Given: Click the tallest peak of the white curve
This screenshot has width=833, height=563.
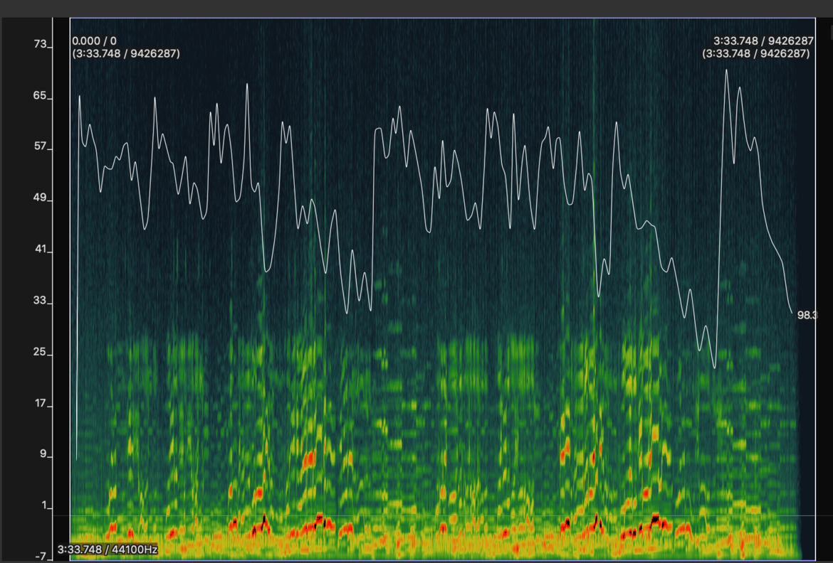Looking at the screenshot, I should (x=726, y=70).
